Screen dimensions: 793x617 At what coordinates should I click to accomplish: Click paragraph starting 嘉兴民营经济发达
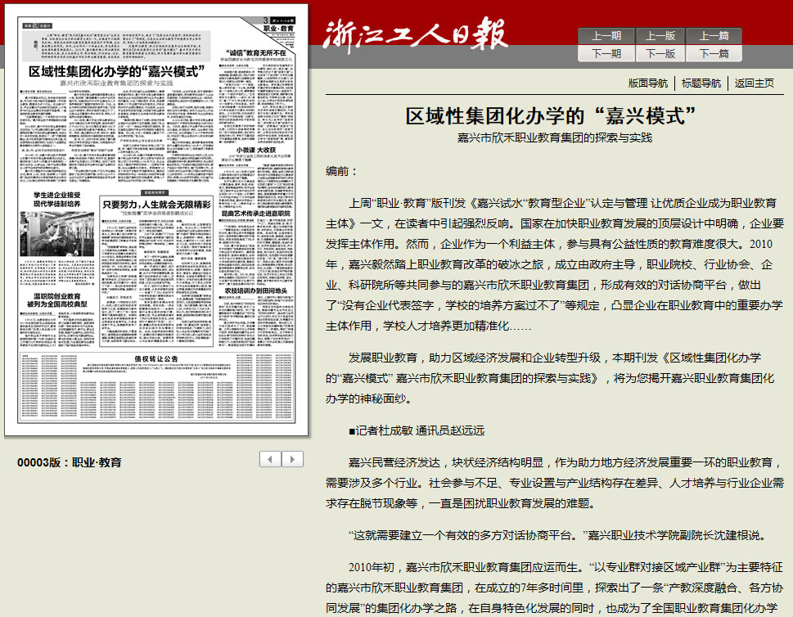point(555,483)
